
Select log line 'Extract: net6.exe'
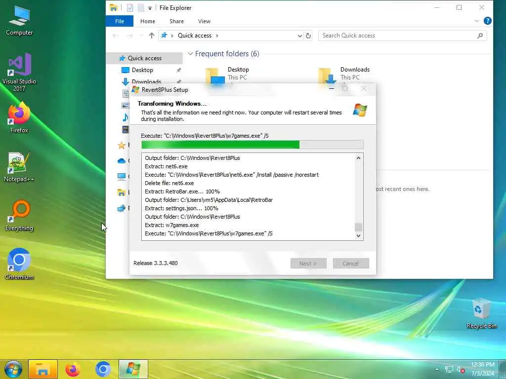tap(166, 166)
